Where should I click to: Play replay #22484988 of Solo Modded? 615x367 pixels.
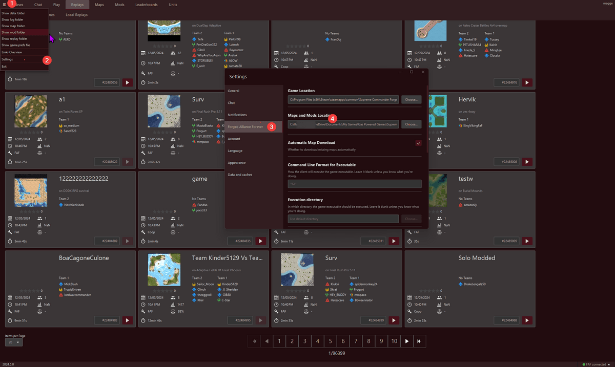527,320
